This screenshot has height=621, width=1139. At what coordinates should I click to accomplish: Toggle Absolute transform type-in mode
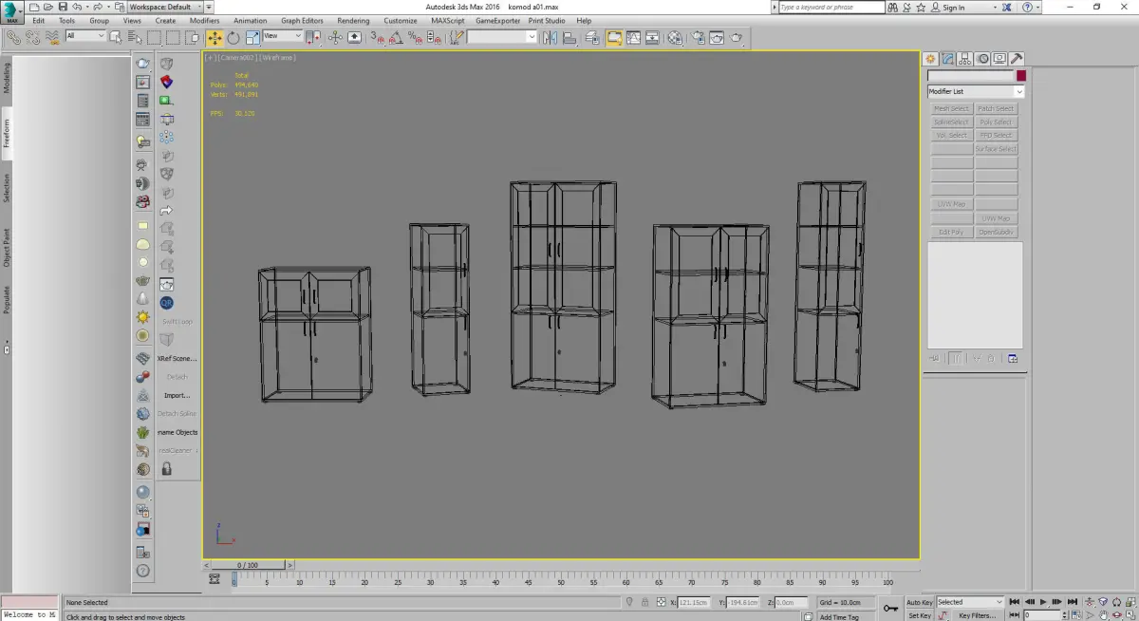(661, 602)
